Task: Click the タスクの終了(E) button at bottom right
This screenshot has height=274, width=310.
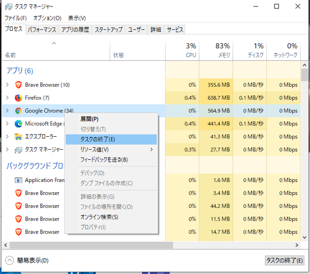Action: pos(284,261)
